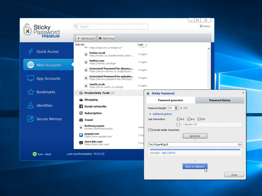
Task: Switch to the Password history tab
Action: click(x=220, y=100)
